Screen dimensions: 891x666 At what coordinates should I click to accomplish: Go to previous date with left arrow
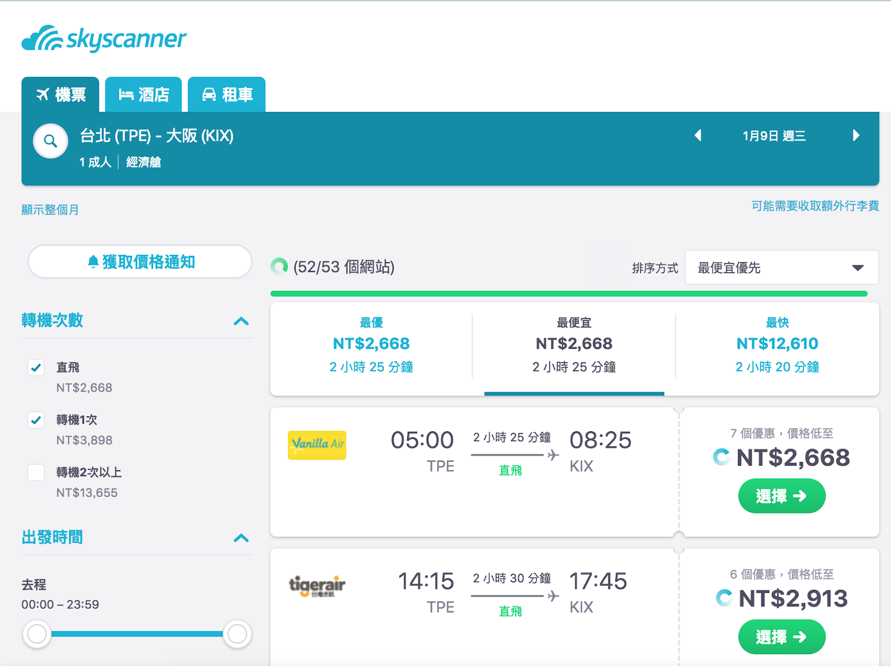click(x=698, y=135)
